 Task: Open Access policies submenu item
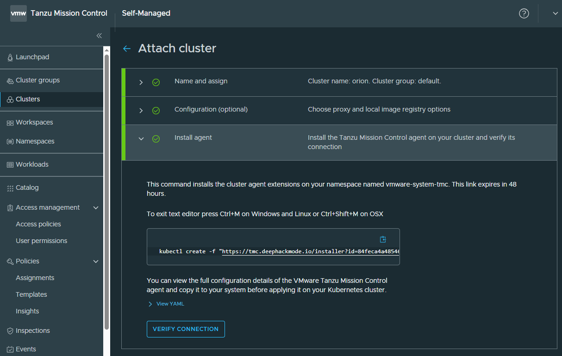click(38, 225)
